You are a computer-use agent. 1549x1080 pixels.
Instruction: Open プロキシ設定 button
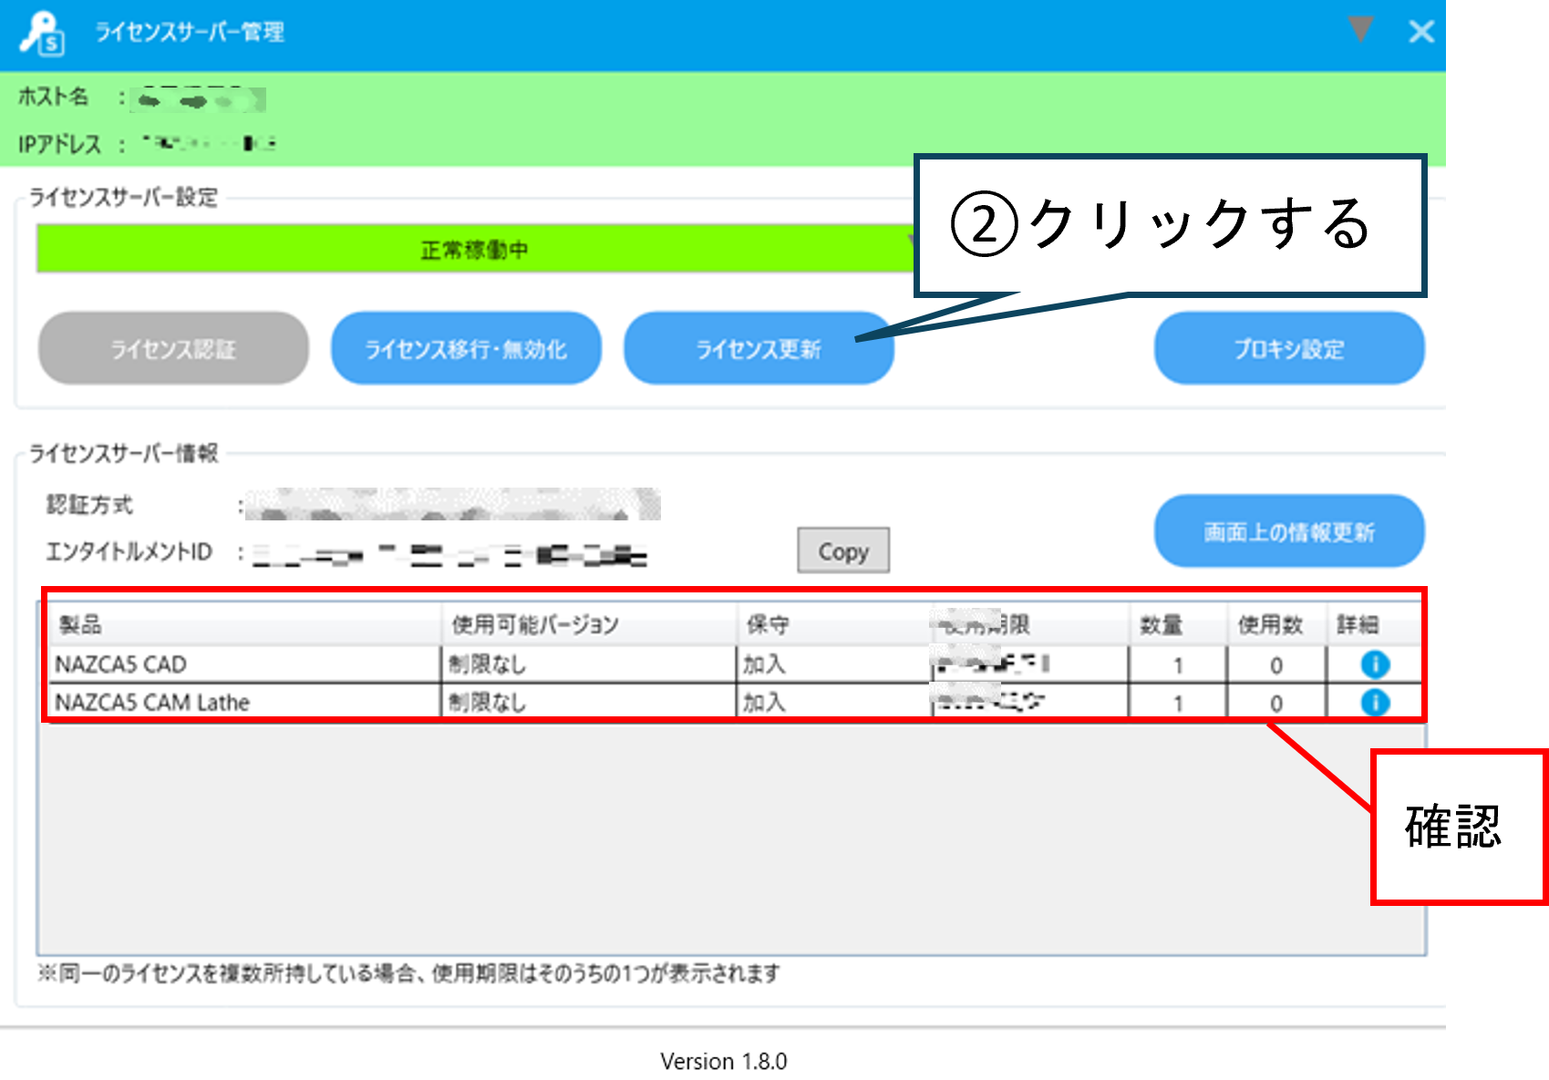pos(1289,348)
